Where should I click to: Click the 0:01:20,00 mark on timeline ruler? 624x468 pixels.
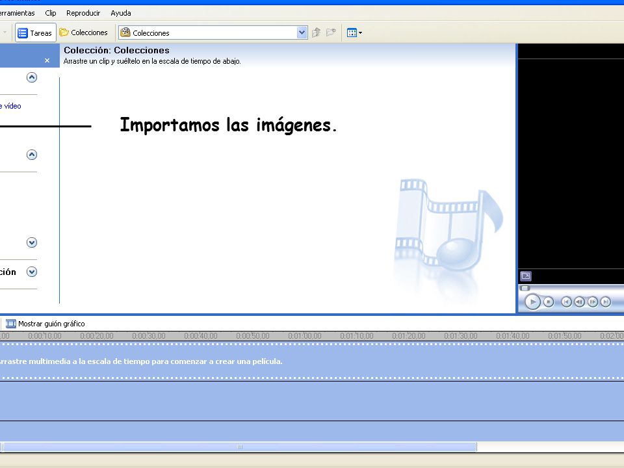coord(409,336)
